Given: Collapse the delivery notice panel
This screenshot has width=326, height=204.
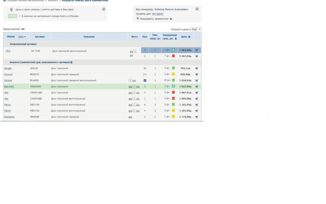Looking at the screenshot, I should click(104, 9).
